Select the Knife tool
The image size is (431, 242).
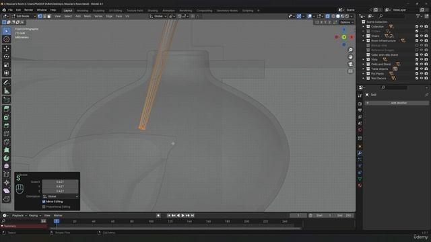6,142
